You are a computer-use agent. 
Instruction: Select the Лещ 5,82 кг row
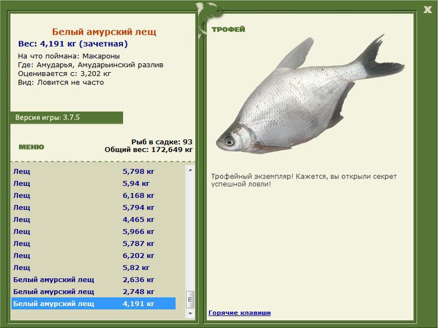coord(94,268)
